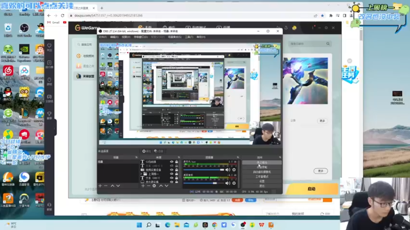
Task: Remove selected scene with minus icon
Action: coord(106,186)
